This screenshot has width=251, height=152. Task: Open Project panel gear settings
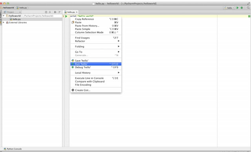[55, 12]
